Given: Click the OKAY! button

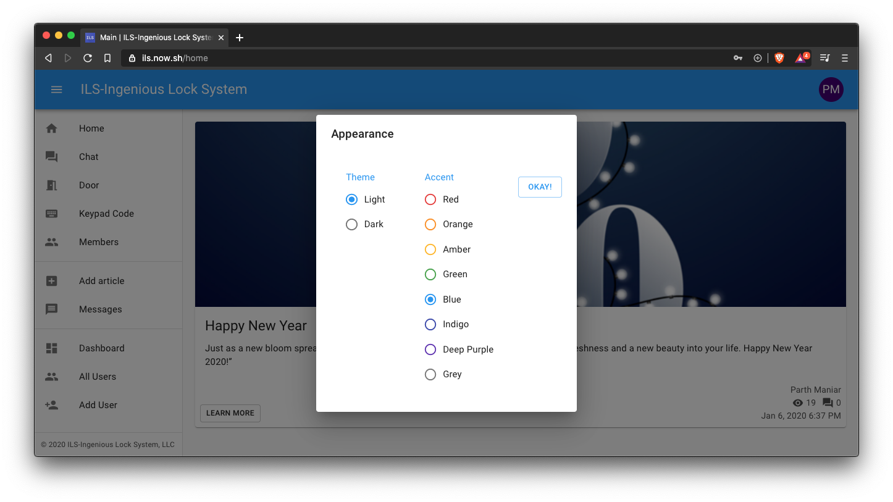Looking at the screenshot, I should pyautogui.click(x=539, y=186).
